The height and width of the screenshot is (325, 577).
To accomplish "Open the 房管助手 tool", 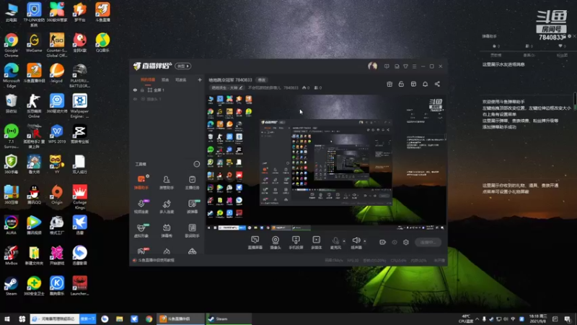I will [x=167, y=182].
